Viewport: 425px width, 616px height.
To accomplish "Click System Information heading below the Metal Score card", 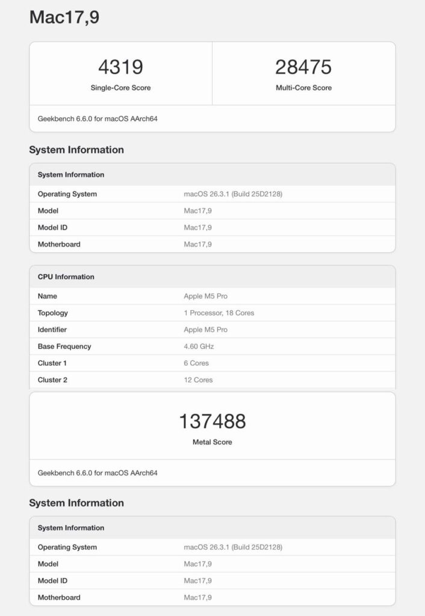I will click(x=76, y=503).
